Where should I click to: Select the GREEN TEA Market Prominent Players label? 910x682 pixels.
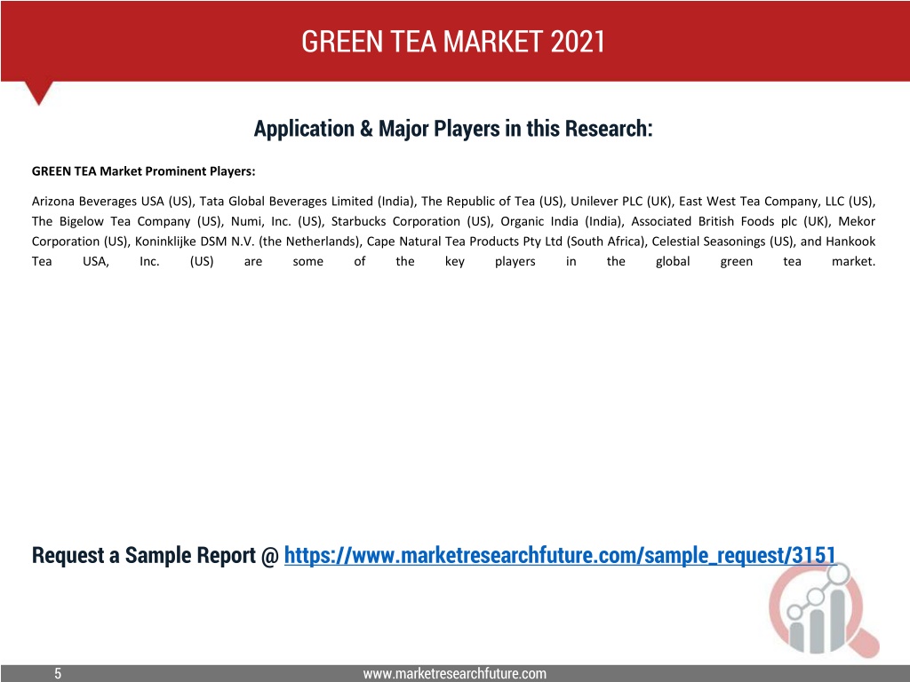[143, 171]
